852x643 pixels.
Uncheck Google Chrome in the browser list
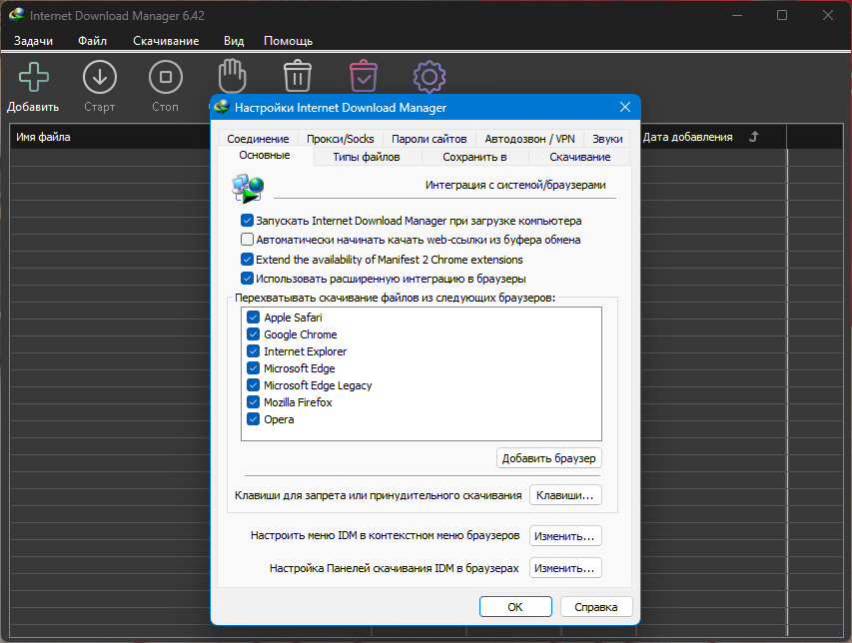pyautogui.click(x=254, y=334)
